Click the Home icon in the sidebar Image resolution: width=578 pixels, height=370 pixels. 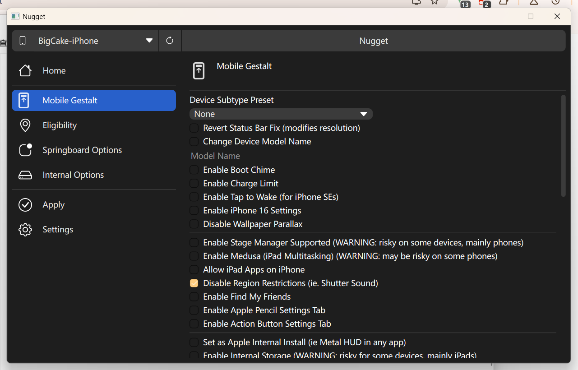[25, 70]
